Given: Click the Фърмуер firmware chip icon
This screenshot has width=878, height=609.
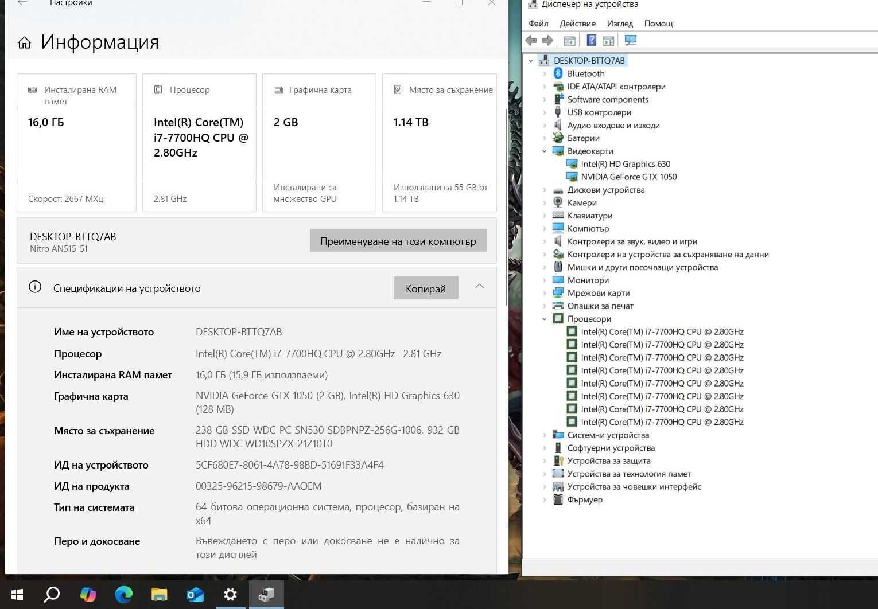Looking at the screenshot, I should [558, 499].
